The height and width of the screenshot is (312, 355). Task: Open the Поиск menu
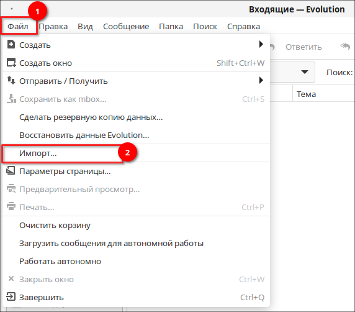pos(205,27)
